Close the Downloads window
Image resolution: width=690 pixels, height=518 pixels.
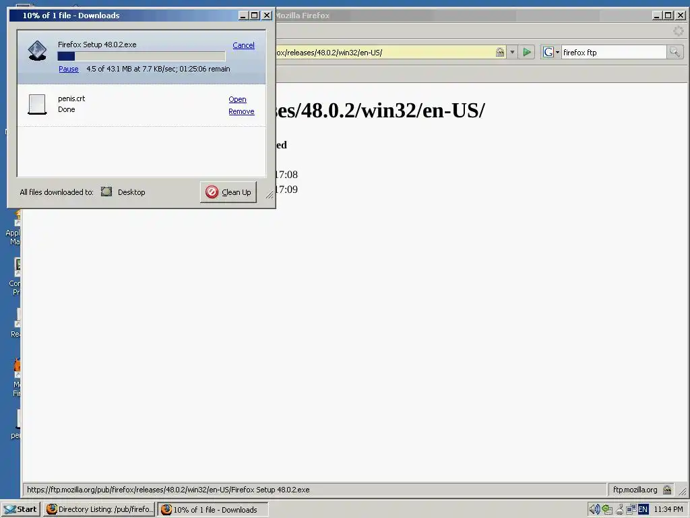[267, 16]
